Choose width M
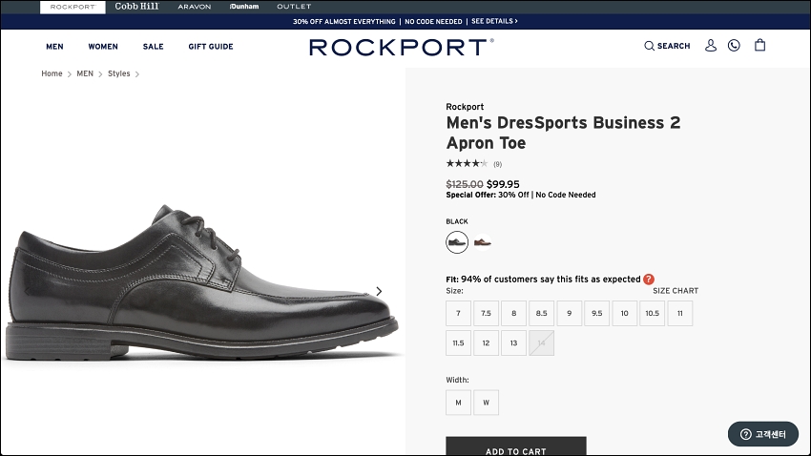Viewport: 811px width, 456px height. [458, 403]
